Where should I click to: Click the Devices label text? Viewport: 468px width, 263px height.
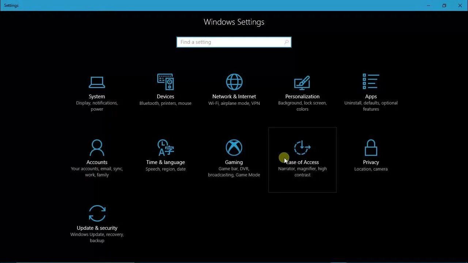point(165,96)
